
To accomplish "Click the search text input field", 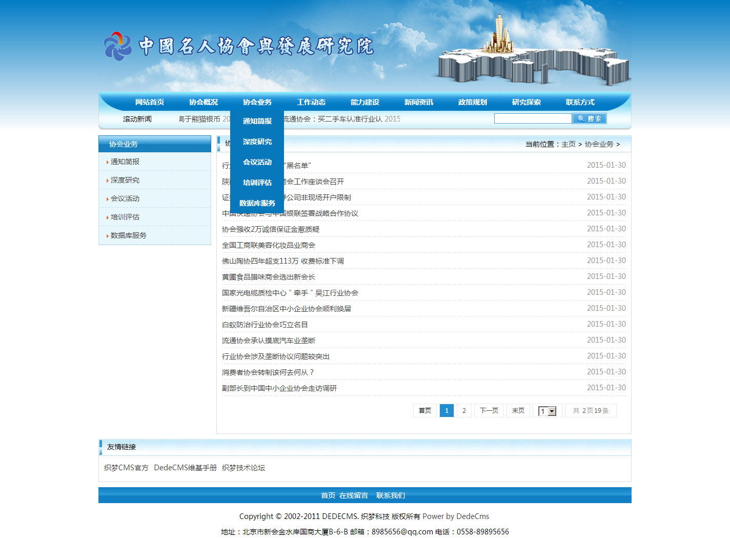I will coord(533,118).
